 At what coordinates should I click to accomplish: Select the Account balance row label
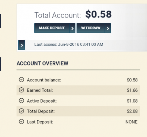pos(44,80)
